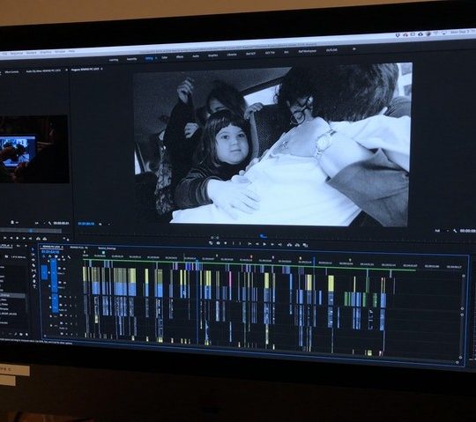Show the overflow workspaces chevron
The width and height of the screenshot is (476, 422).
coord(354,48)
